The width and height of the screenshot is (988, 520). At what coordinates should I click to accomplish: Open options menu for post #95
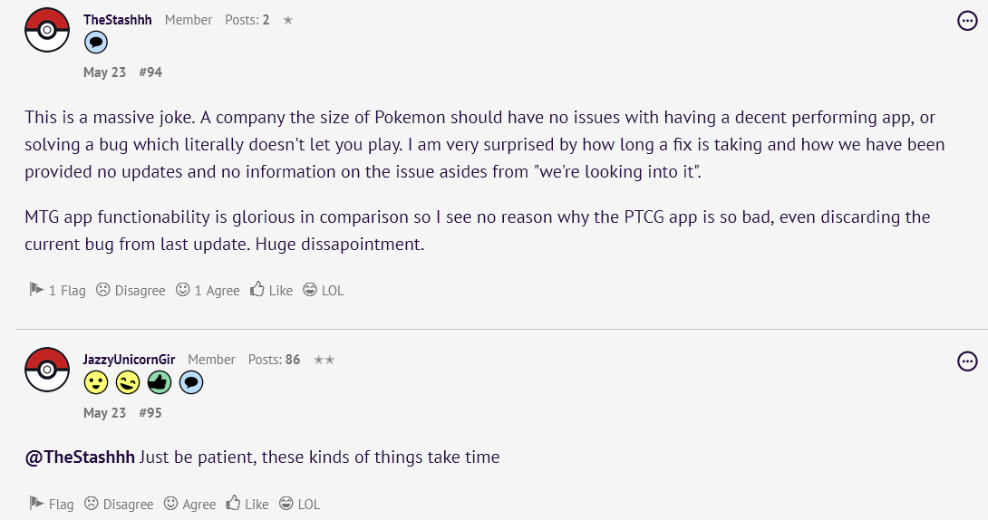coord(967,361)
